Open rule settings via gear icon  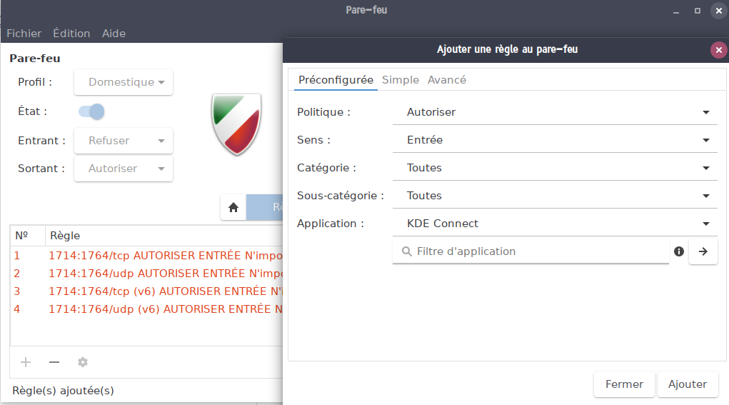click(83, 362)
